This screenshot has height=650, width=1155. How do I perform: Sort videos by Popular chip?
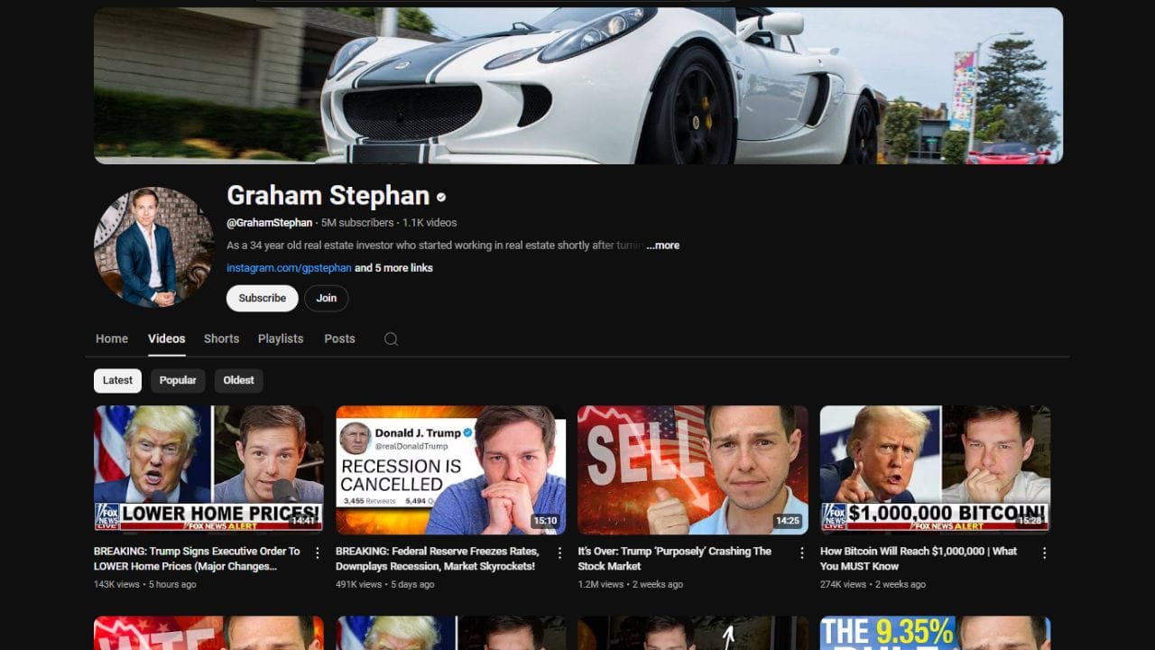tap(178, 380)
